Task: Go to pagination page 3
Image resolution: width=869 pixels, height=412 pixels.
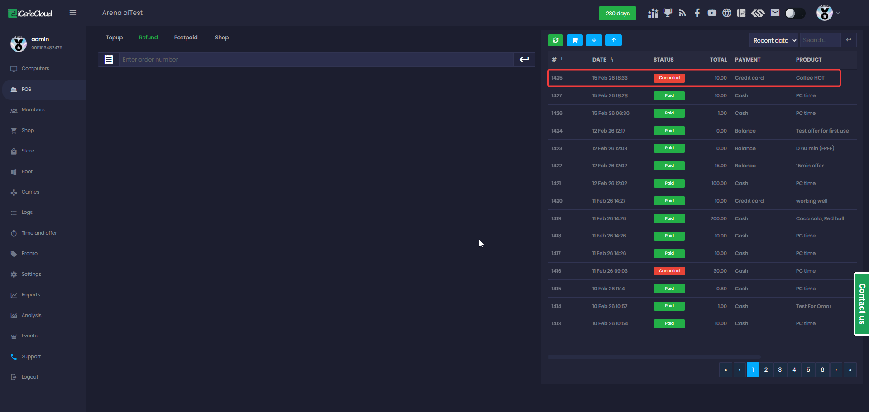Action: (x=780, y=370)
